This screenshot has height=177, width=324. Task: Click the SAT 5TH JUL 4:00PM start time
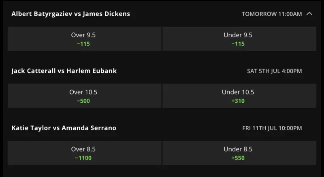coord(274,71)
